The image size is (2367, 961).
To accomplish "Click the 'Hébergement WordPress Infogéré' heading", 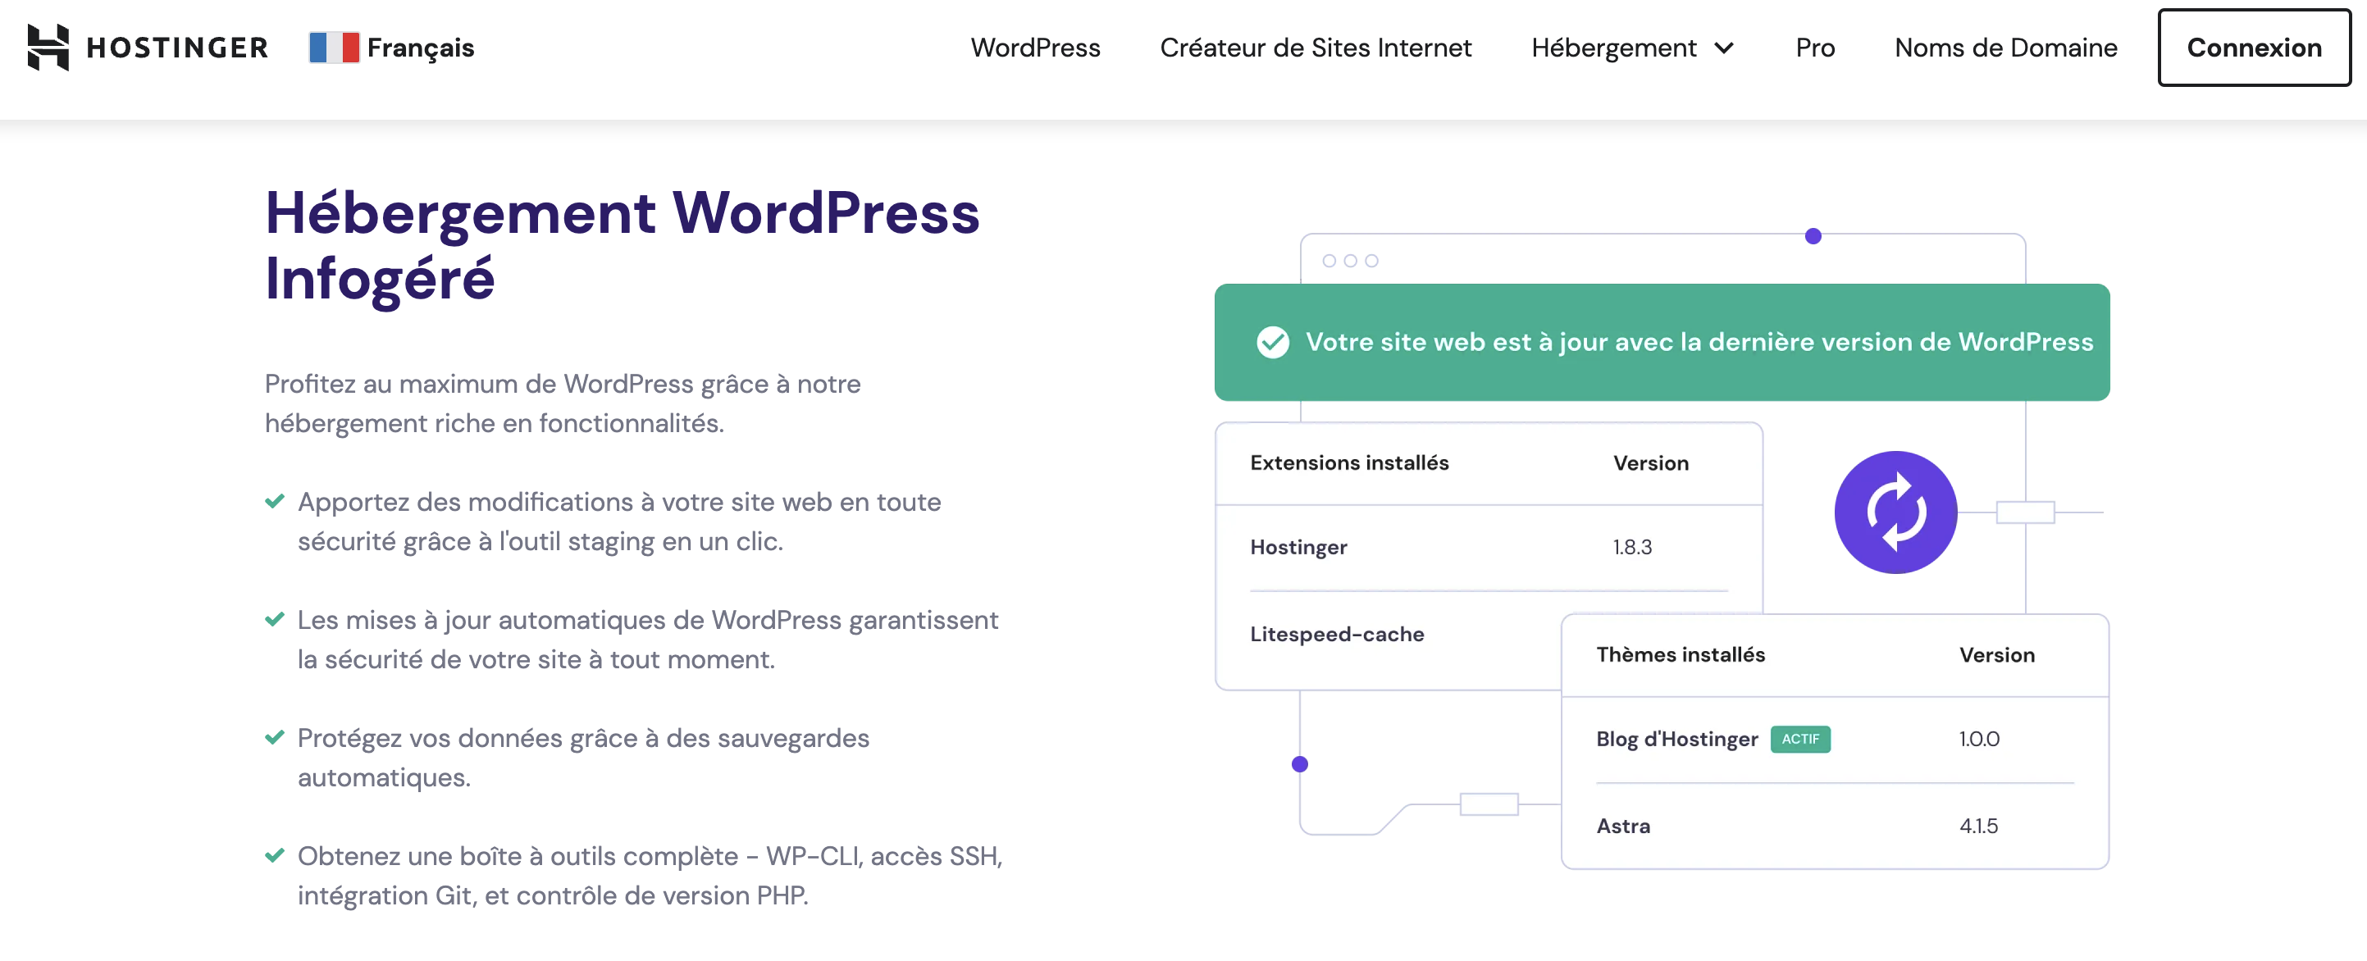I will pyautogui.click(x=622, y=245).
